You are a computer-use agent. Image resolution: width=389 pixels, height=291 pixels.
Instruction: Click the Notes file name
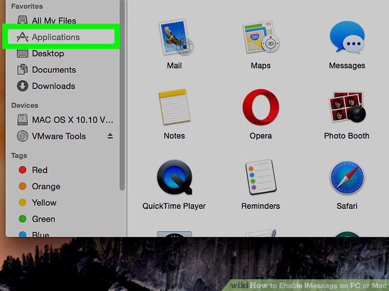(x=174, y=136)
